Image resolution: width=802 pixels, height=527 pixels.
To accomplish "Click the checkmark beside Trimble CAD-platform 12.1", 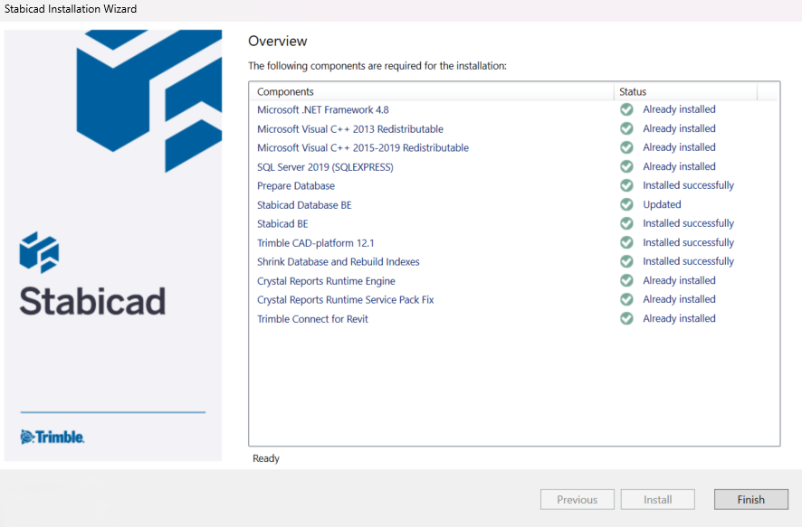I will point(625,241).
